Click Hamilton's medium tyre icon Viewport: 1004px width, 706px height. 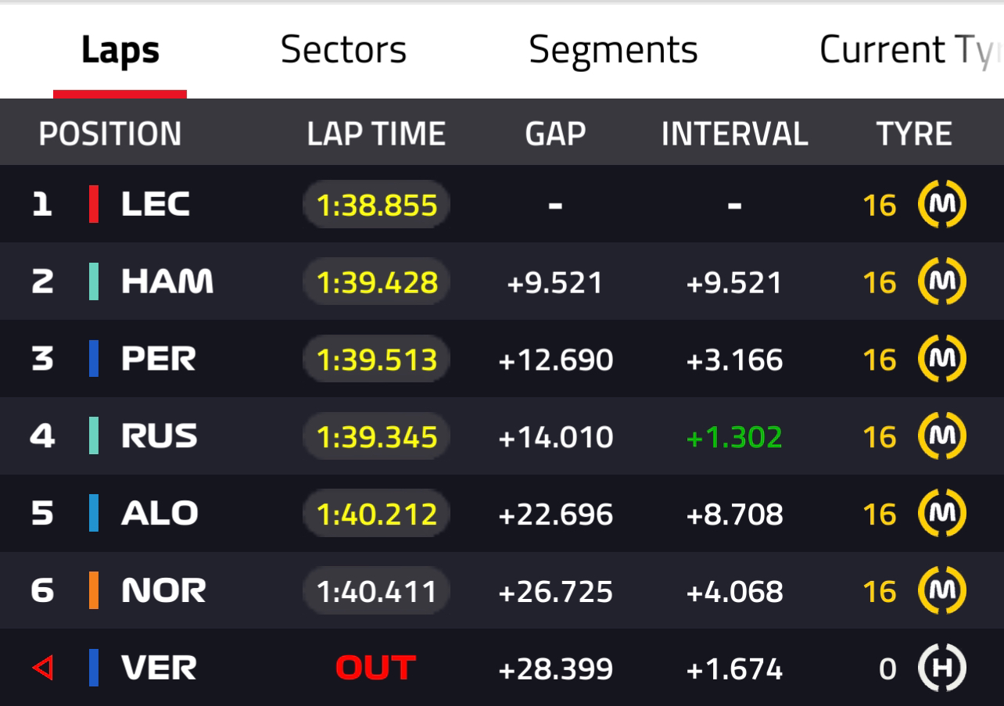[942, 281]
